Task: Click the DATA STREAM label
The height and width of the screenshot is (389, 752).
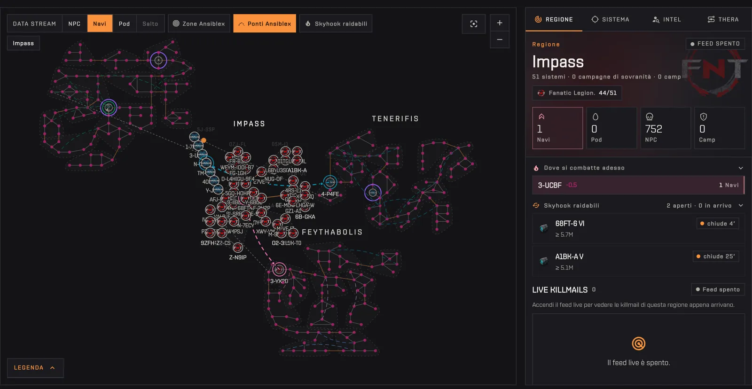Action: 34,23
